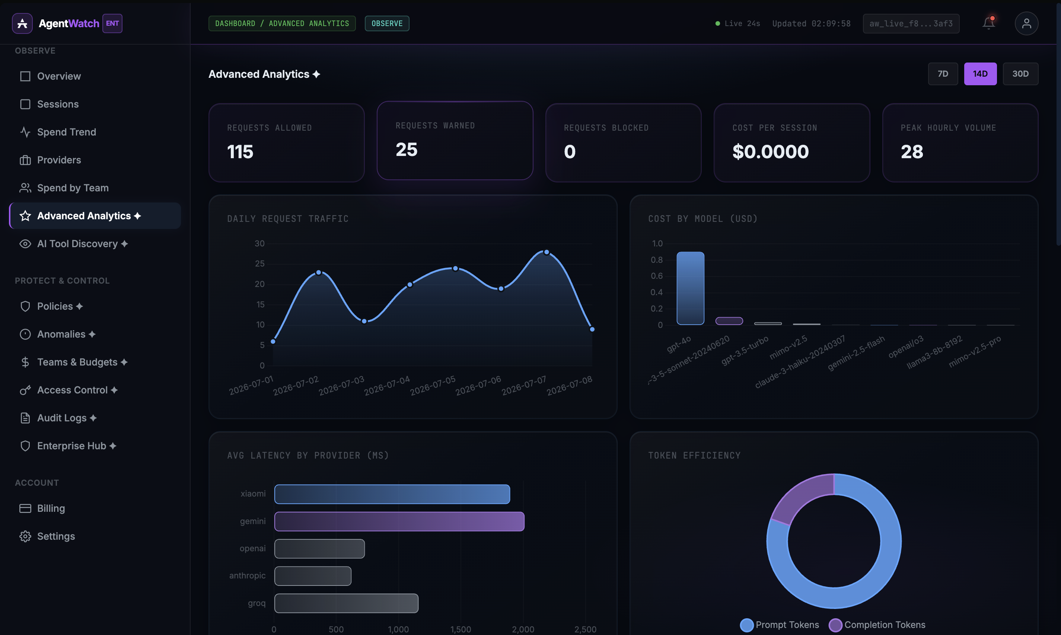
Task: Navigate to Spend by Team
Action: click(95, 188)
